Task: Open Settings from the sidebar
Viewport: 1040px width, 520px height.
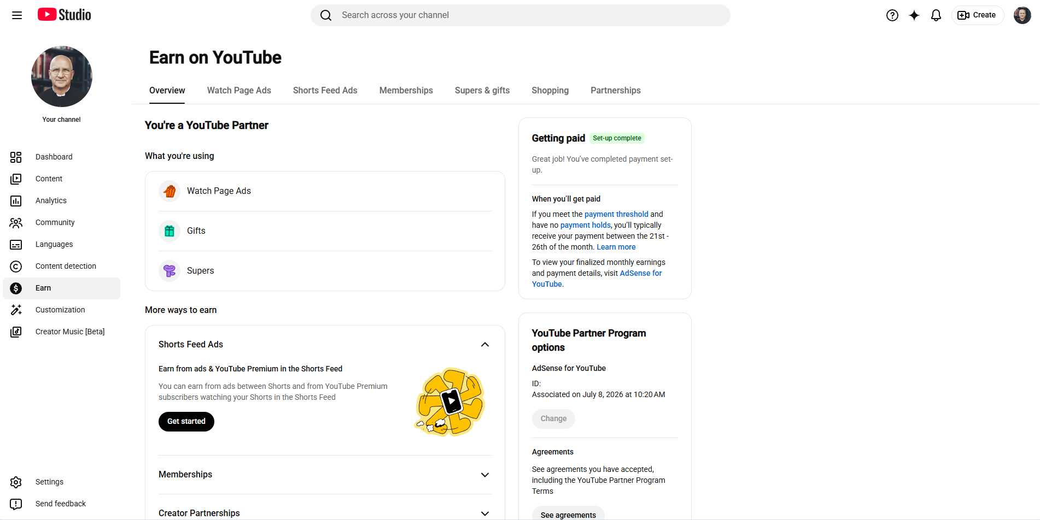Action: click(x=61, y=482)
